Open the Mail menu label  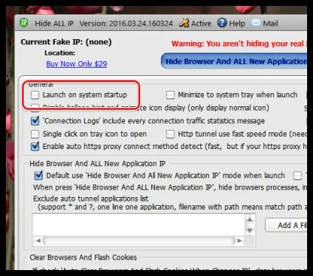270,24
